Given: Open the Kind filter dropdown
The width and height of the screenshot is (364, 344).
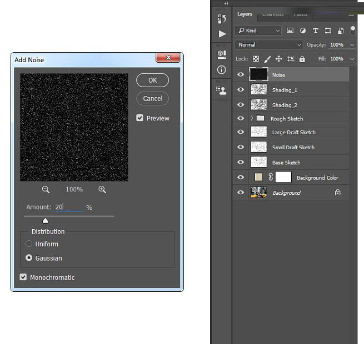Looking at the screenshot, I should (x=258, y=31).
